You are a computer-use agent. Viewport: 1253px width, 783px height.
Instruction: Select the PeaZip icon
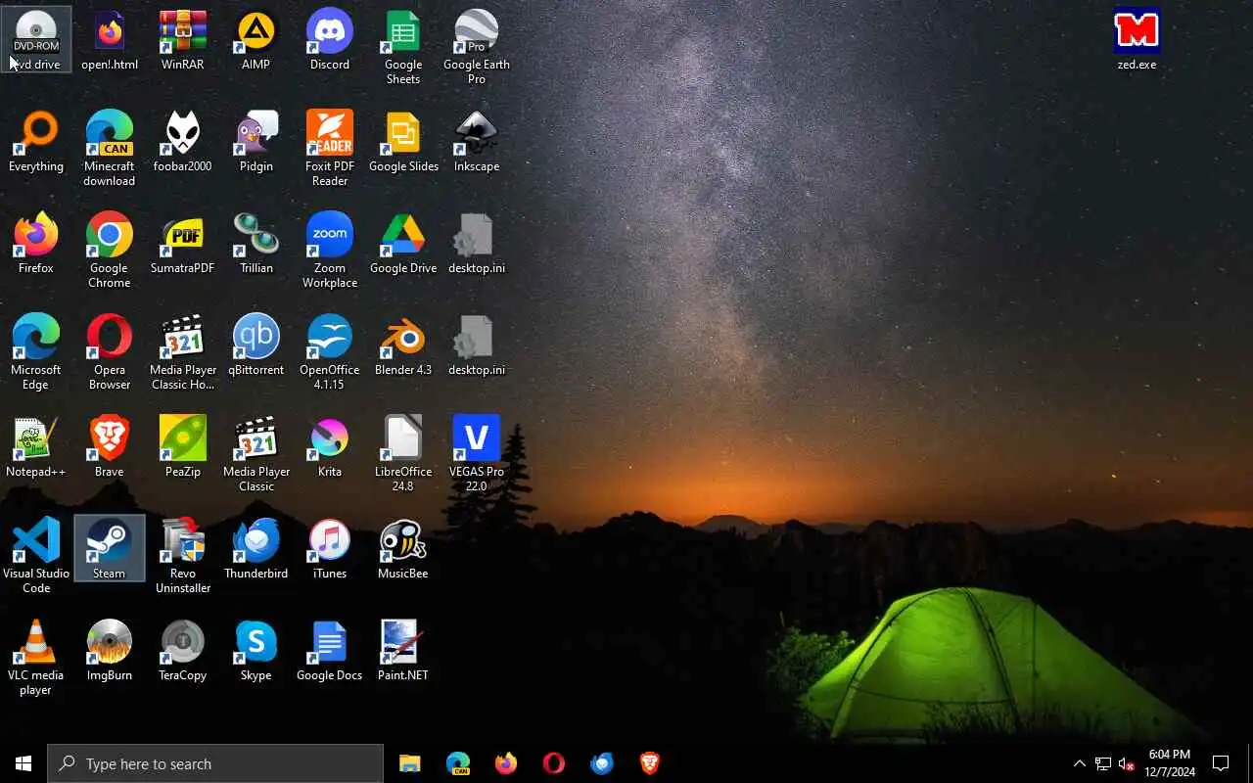click(183, 447)
